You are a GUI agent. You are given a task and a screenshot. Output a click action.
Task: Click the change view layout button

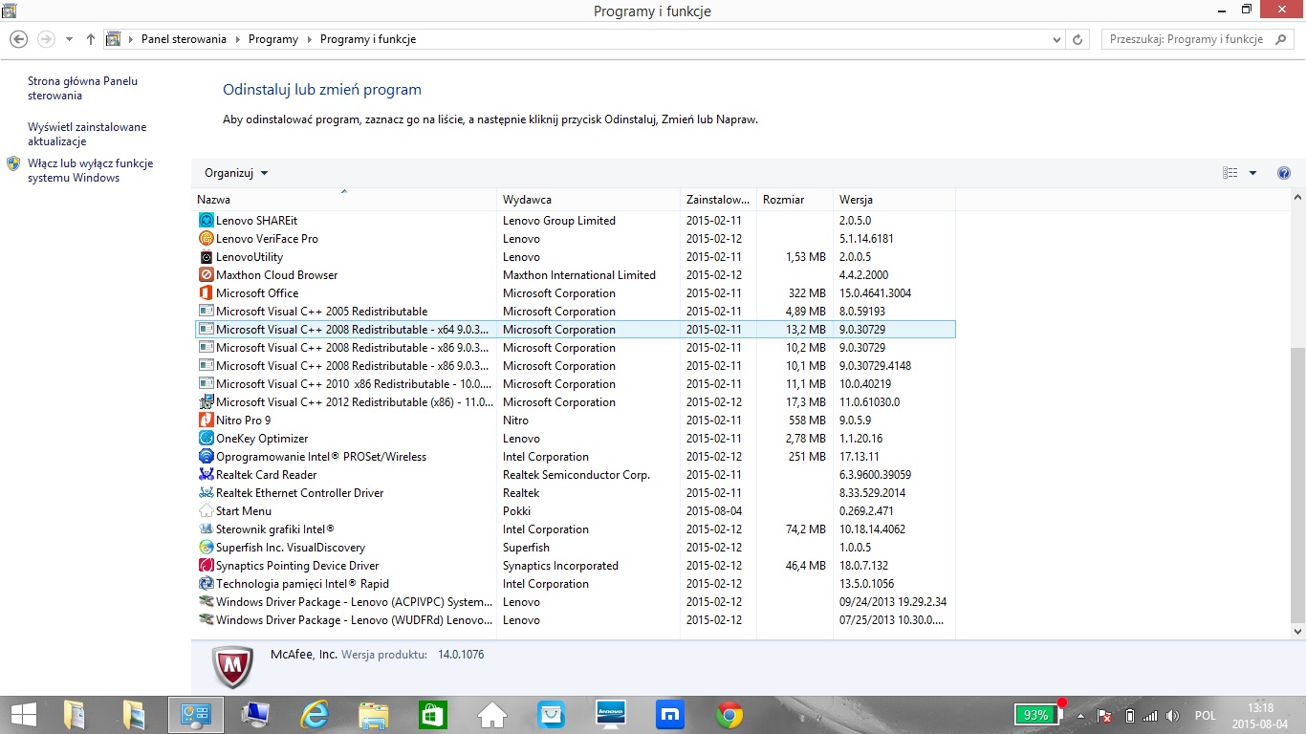click(x=1230, y=173)
